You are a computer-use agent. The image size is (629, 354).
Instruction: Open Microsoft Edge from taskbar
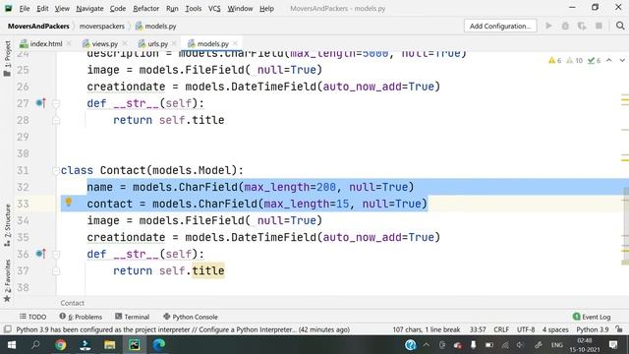tap(159, 345)
